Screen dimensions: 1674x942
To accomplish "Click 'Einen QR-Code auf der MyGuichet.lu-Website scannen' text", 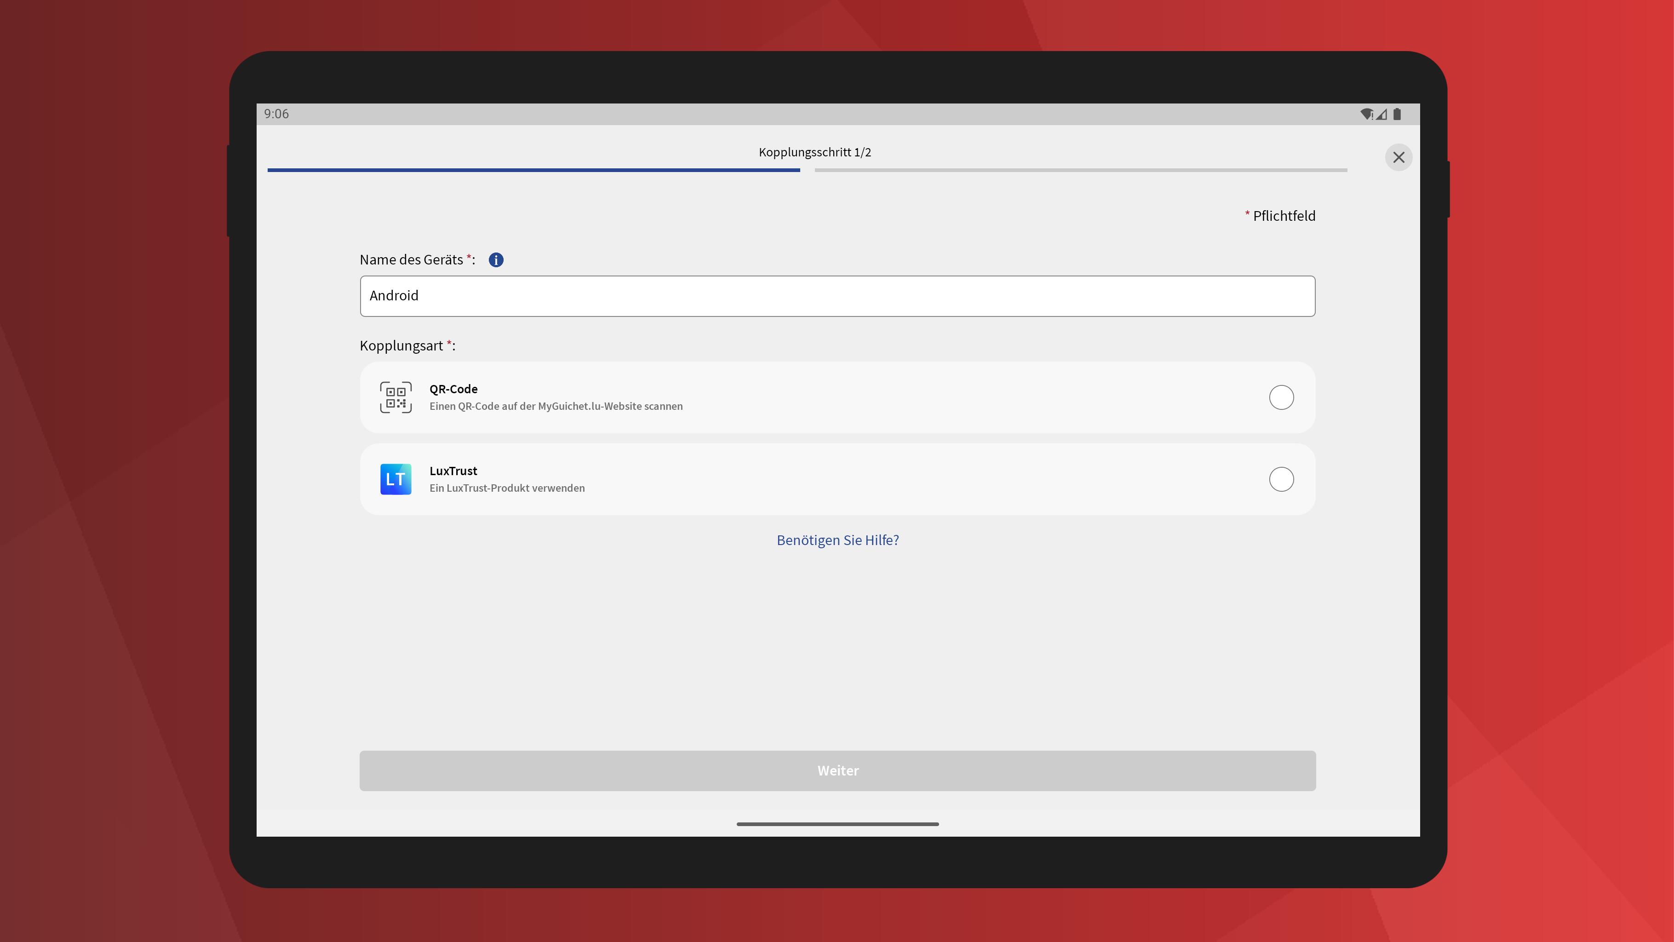I will pyautogui.click(x=556, y=406).
